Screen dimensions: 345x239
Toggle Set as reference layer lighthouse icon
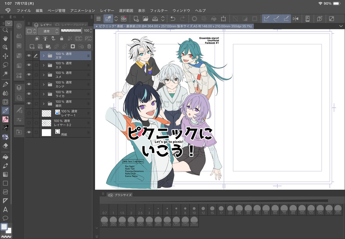pyautogui.click(x=45, y=39)
